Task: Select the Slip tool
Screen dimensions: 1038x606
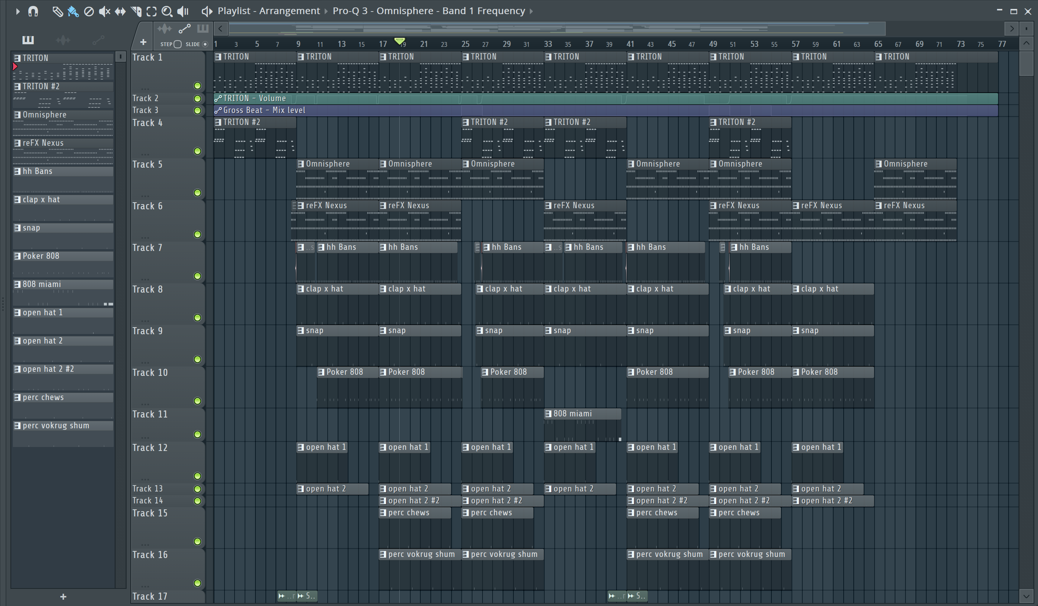Action: pos(120,12)
